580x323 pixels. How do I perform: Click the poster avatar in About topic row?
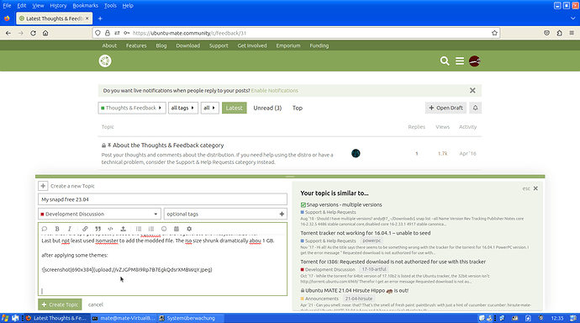pyautogui.click(x=356, y=153)
